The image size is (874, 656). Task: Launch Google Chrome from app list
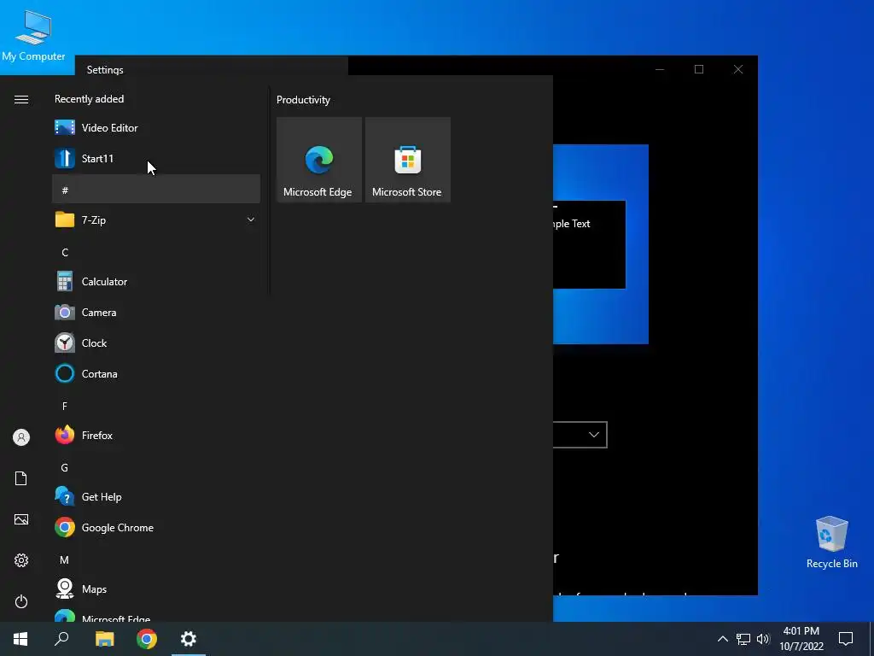pos(156,527)
